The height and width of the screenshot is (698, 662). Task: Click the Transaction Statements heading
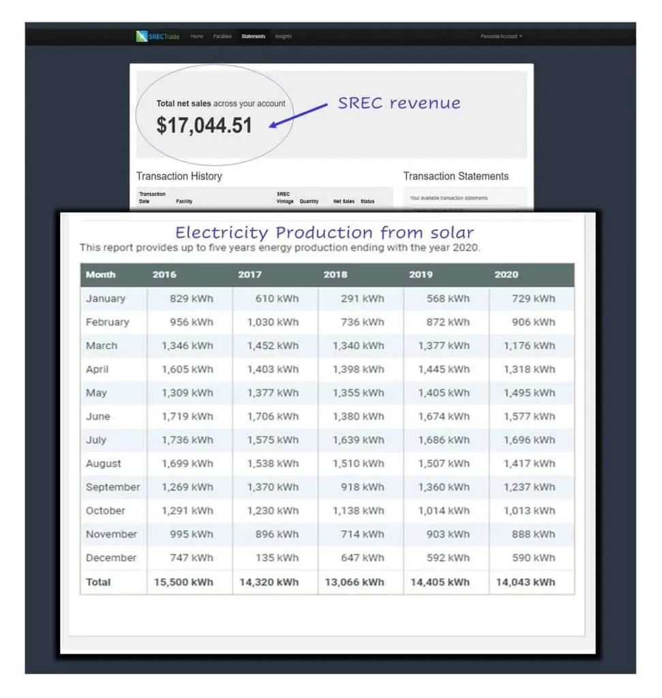pos(455,177)
